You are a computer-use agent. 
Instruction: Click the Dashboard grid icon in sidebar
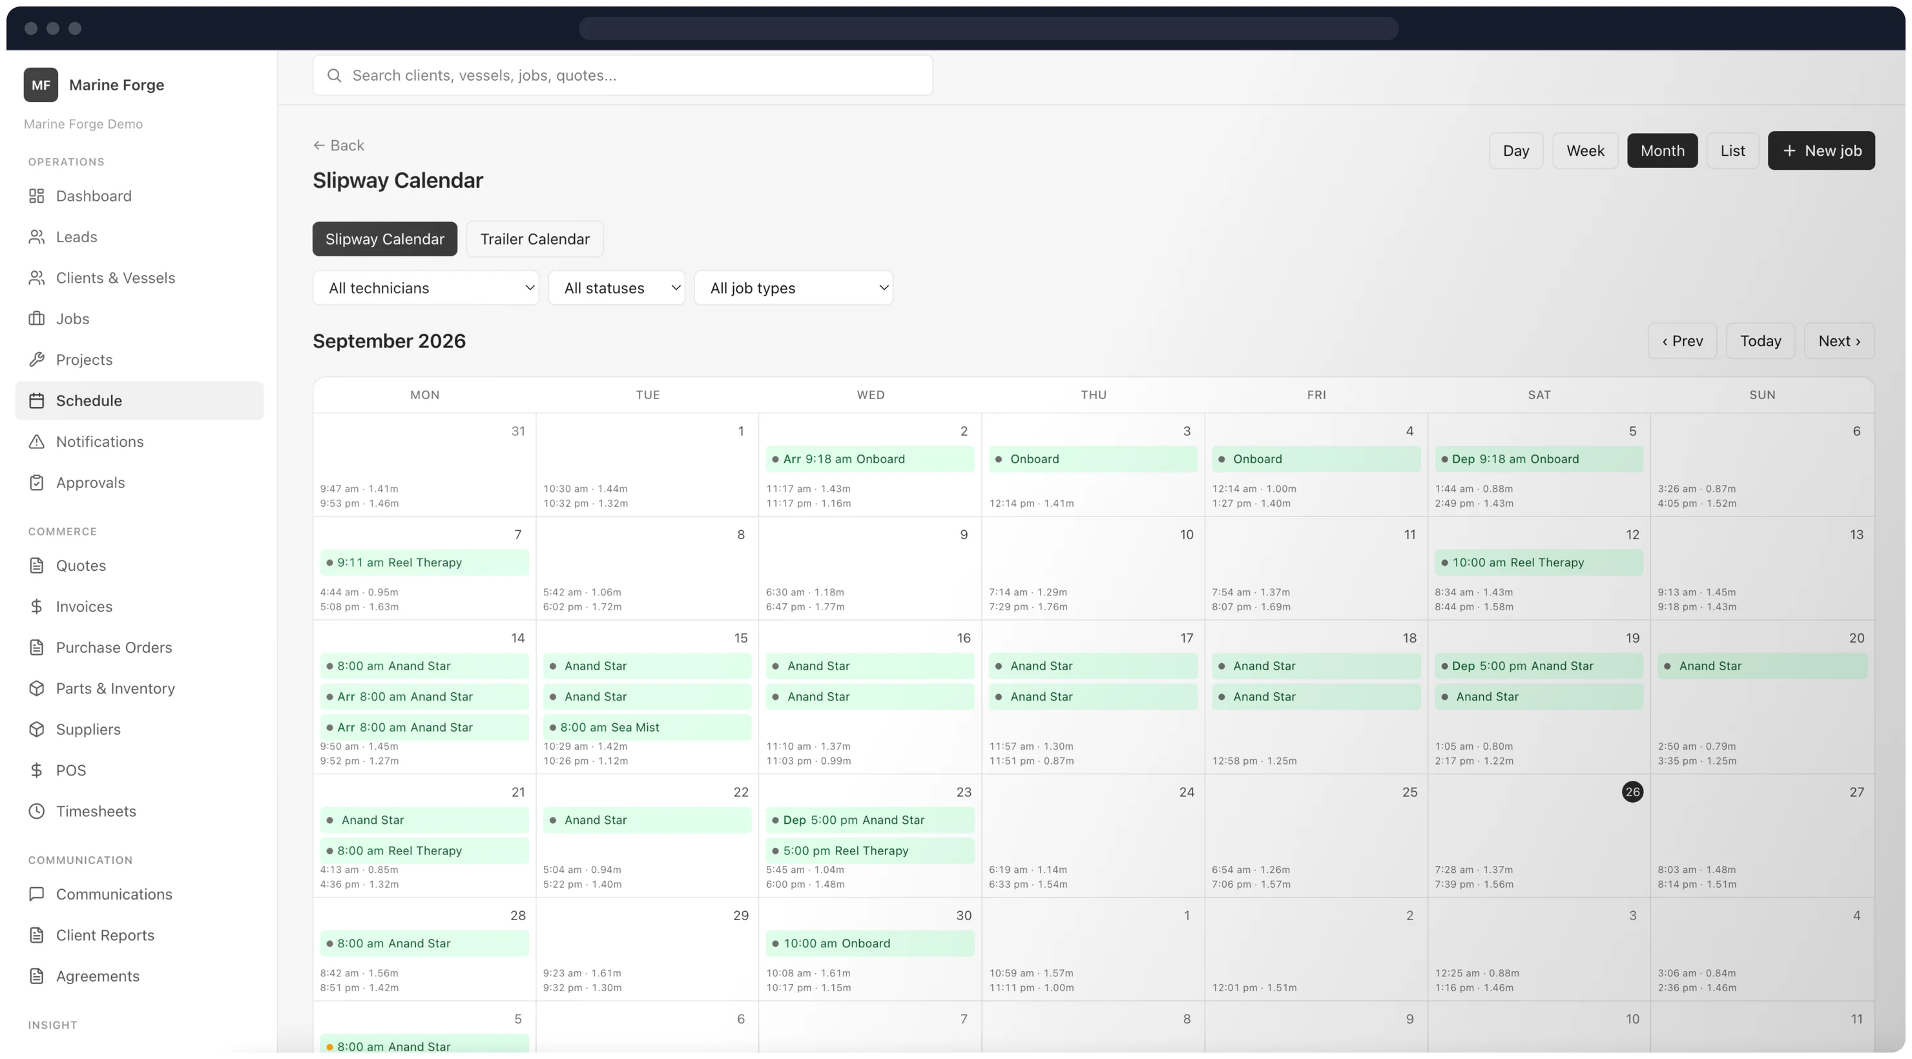point(36,196)
